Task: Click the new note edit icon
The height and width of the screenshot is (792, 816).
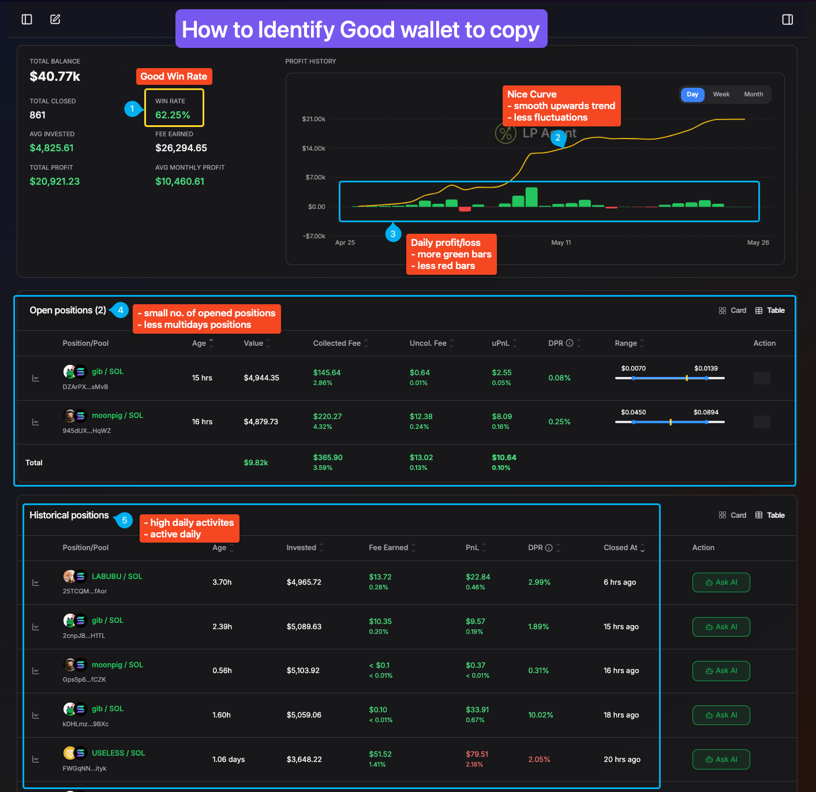Action: tap(55, 20)
